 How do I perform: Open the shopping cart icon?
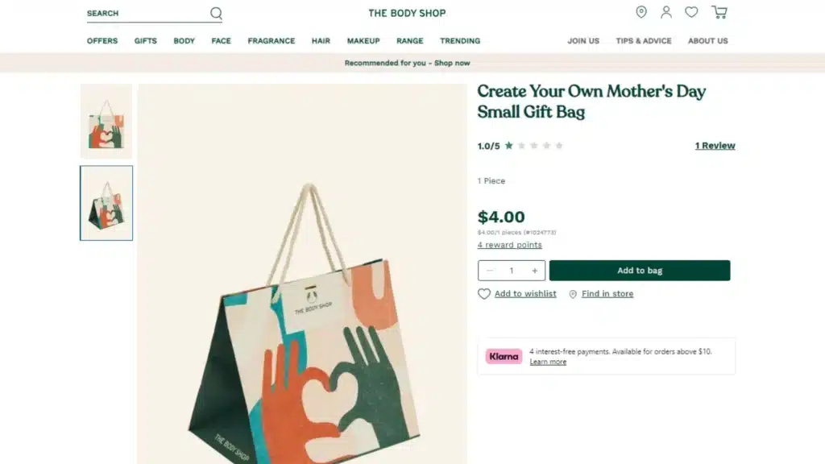coord(719,13)
